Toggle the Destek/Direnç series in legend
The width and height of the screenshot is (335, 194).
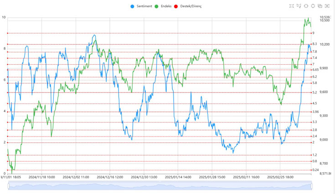pos(188,6)
